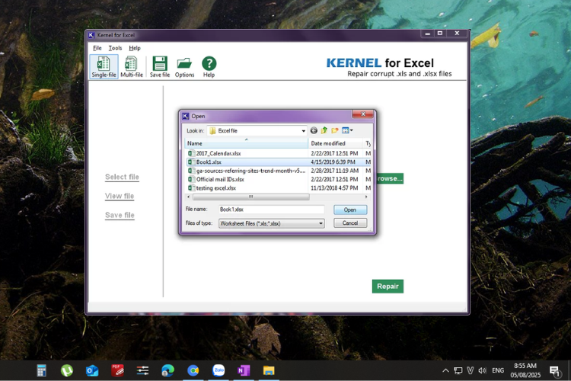Screen dimensions: 571x381
Task: Open the Options toolbar icon
Action: 185,66
